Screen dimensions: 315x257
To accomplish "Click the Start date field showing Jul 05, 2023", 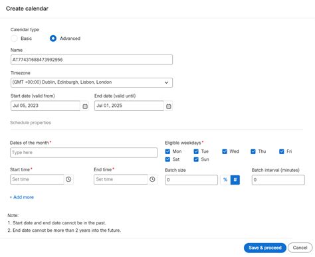I will tap(45, 106).
